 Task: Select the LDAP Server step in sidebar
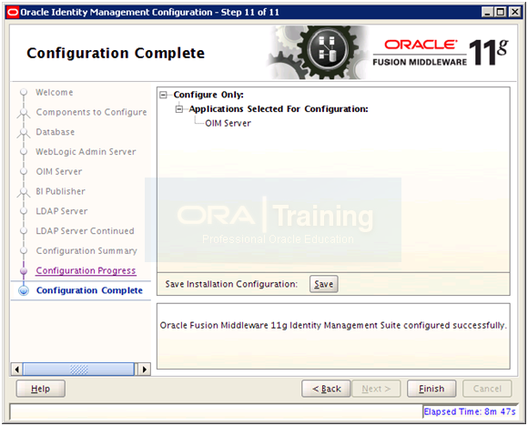(62, 211)
